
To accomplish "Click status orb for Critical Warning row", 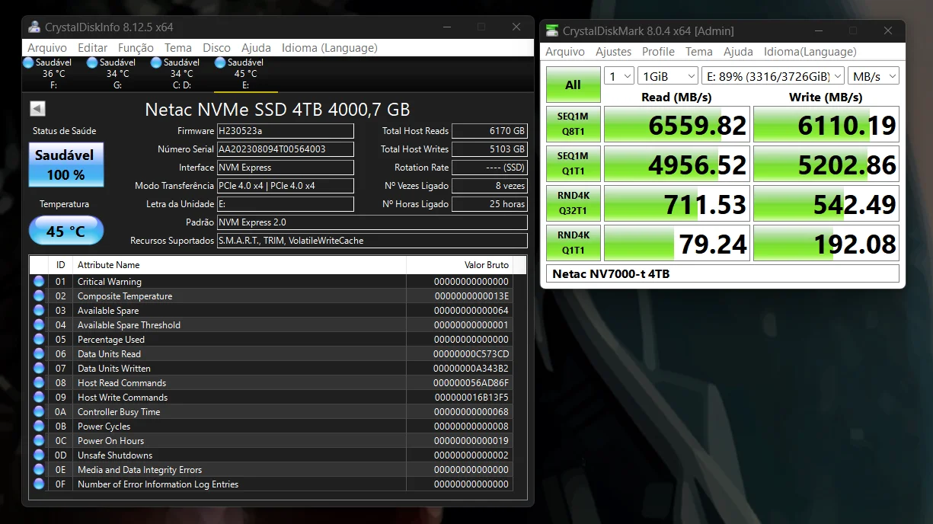I will (x=39, y=281).
